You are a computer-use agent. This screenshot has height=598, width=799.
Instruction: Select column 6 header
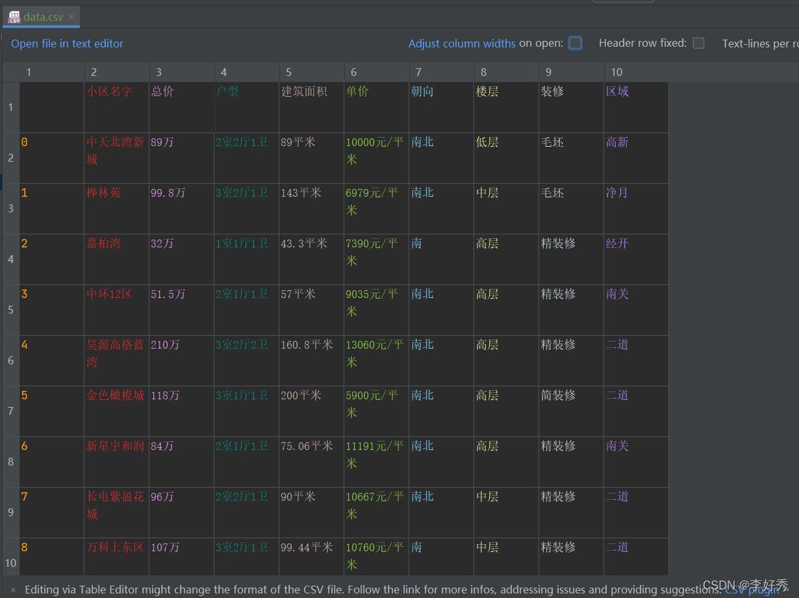click(377, 72)
